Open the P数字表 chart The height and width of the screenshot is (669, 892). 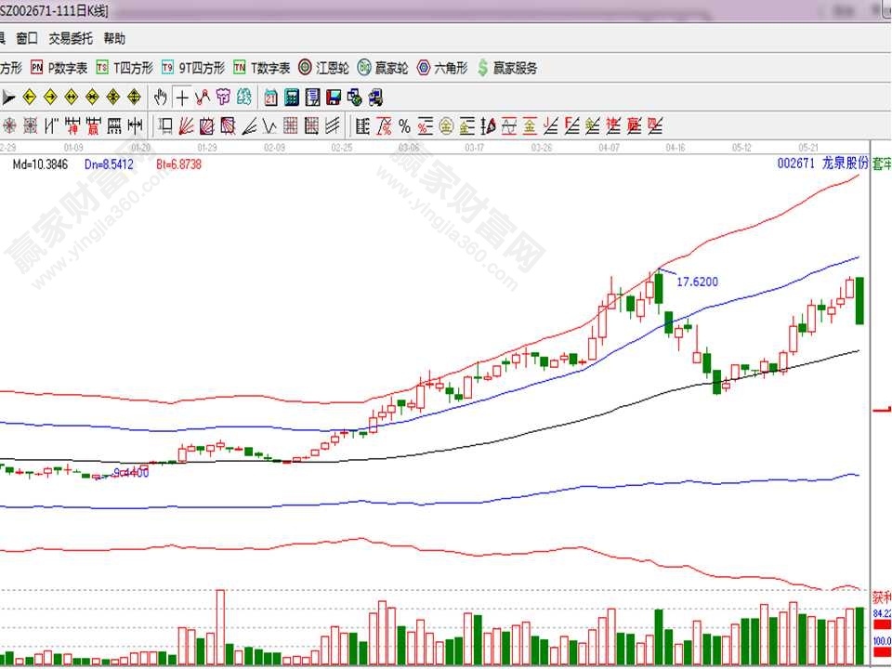click(59, 68)
